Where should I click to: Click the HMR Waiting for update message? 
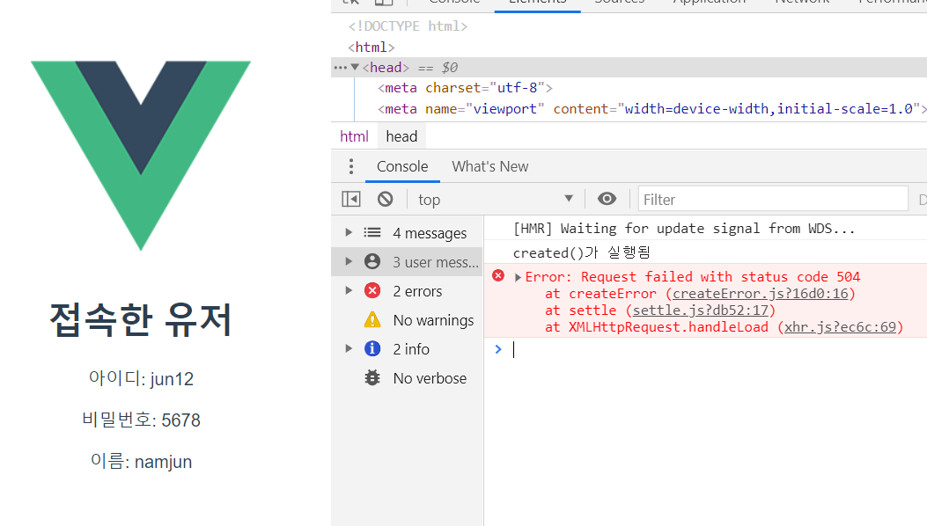(684, 229)
